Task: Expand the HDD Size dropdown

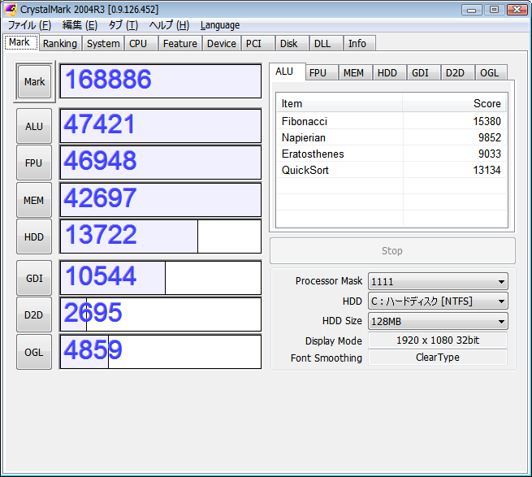Action: pyautogui.click(x=438, y=321)
